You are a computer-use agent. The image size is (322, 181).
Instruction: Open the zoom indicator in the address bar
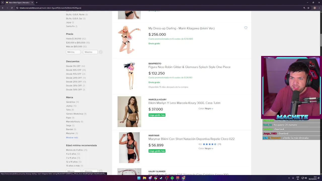304,8
